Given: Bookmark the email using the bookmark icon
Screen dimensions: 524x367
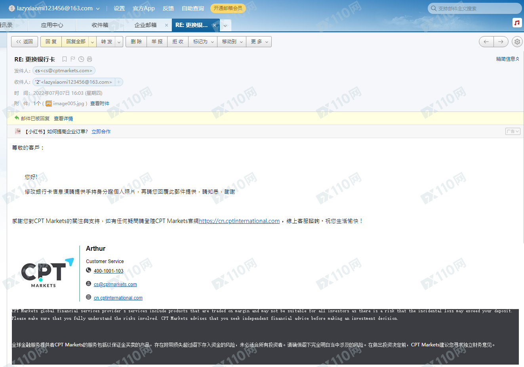Looking at the screenshot, I should coord(65,59).
